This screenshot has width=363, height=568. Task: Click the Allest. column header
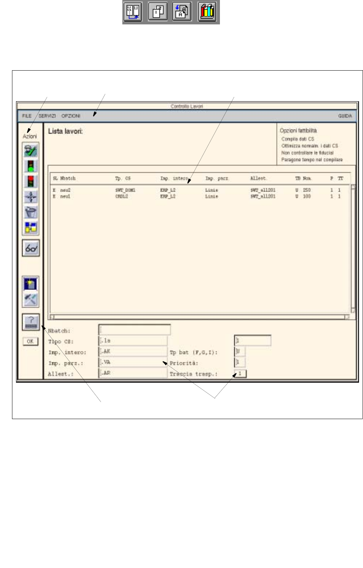[259, 178]
